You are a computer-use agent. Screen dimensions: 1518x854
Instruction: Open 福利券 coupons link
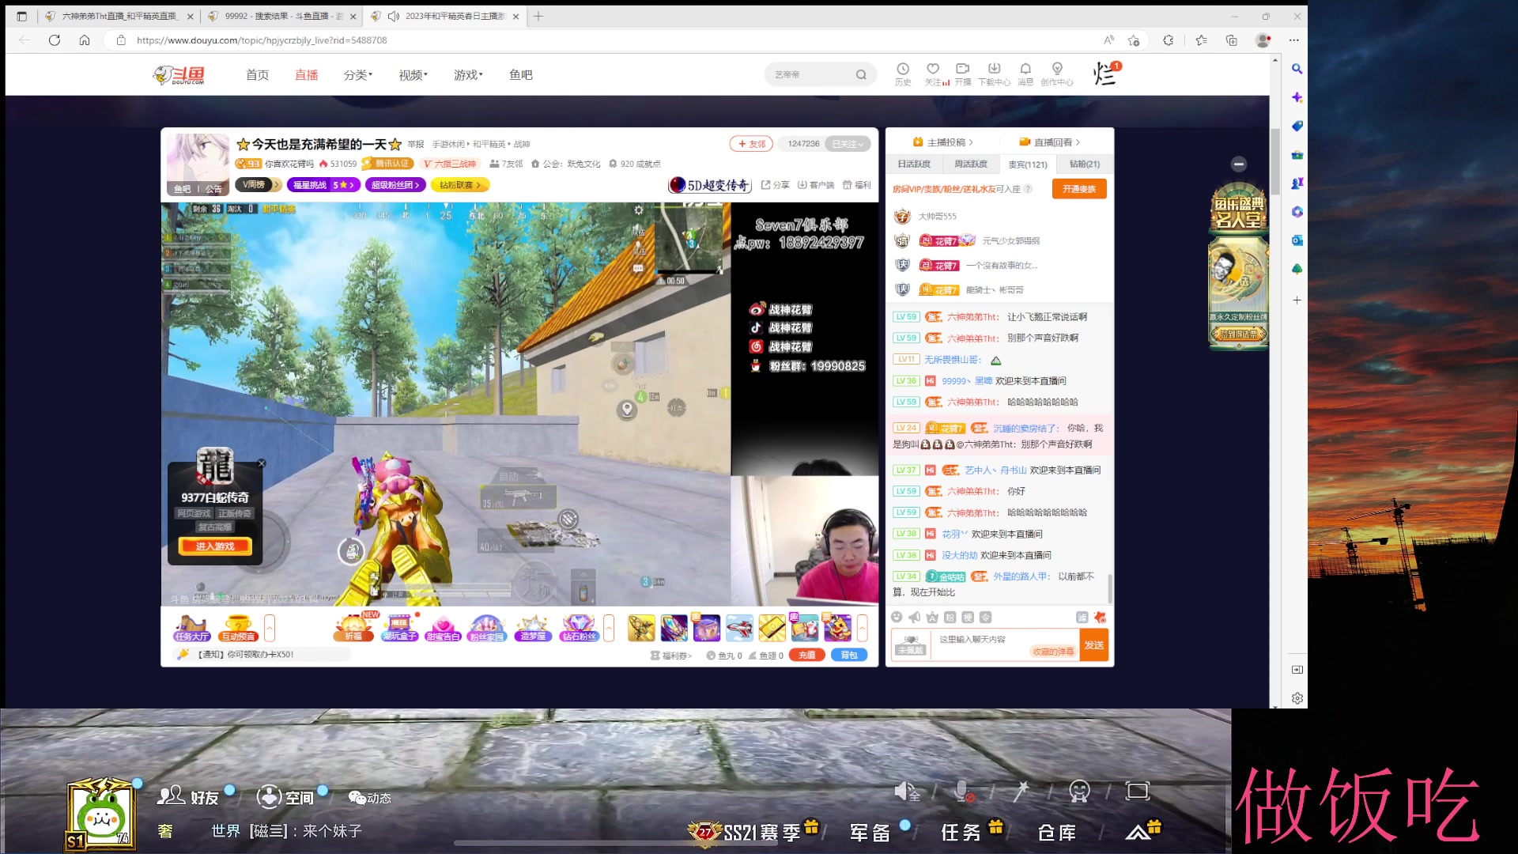670,656
